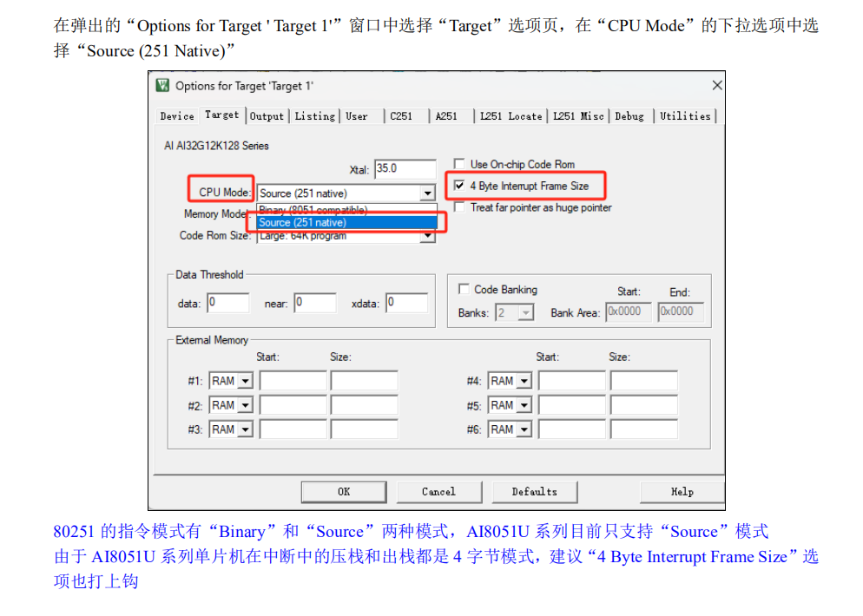Click the data threshold input field
The width and height of the screenshot is (863, 616).
[x=227, y=303]
